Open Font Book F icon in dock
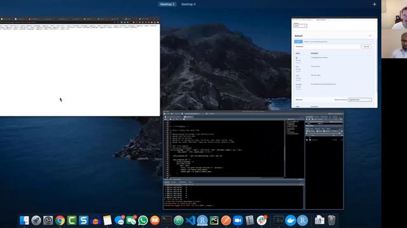The height and width of the screenshot is (228, 407). [250, 220]
